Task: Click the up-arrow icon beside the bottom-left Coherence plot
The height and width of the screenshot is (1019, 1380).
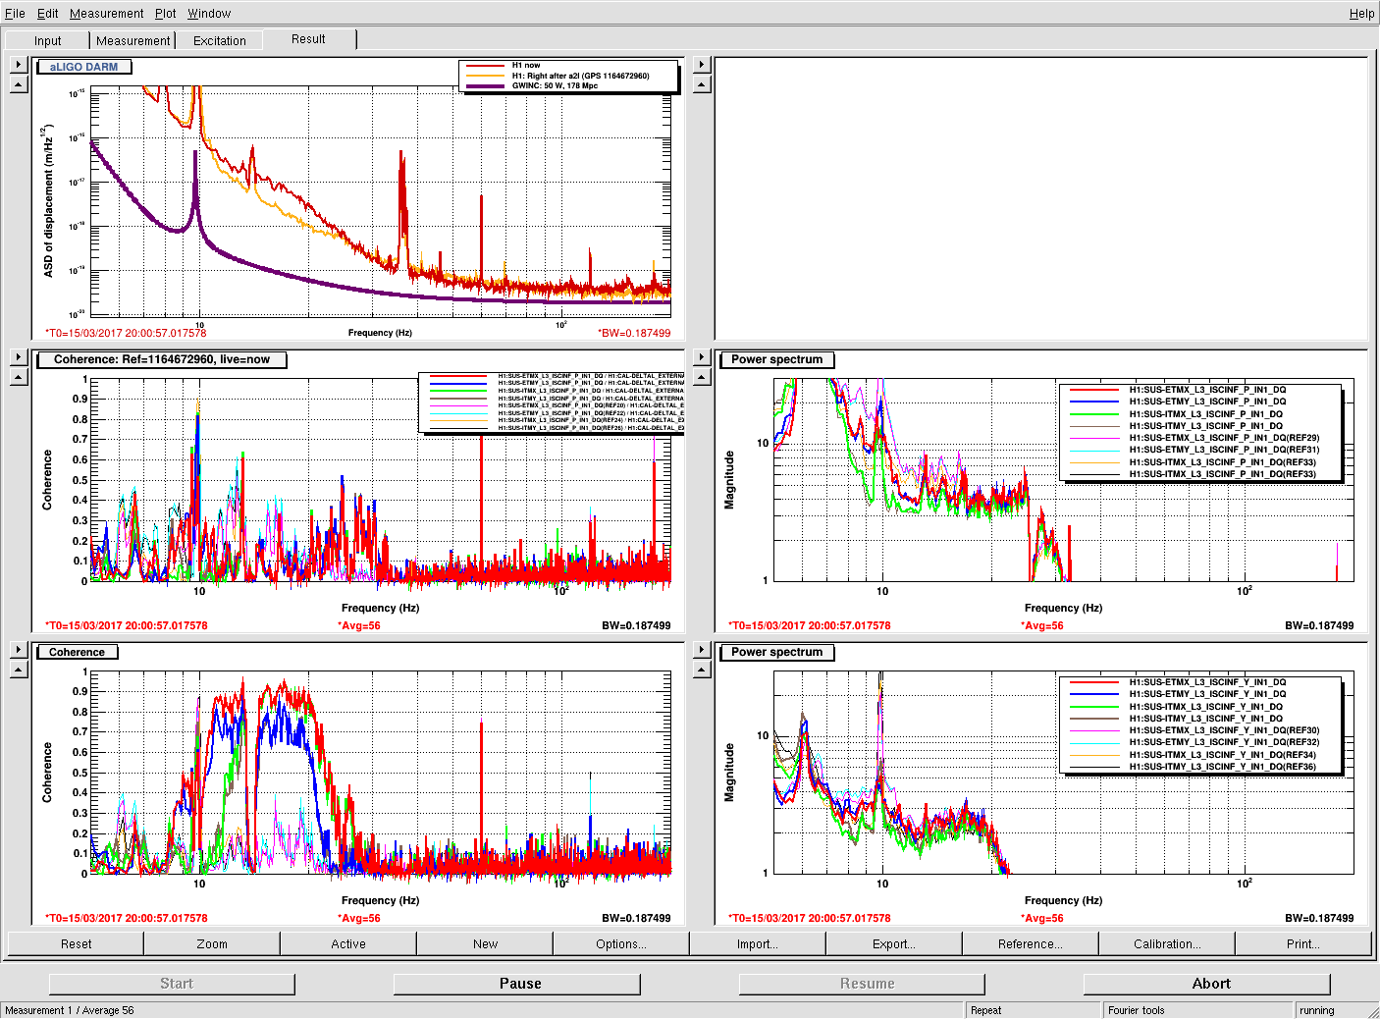Action: pyautogui.click(x=18, y=670)
